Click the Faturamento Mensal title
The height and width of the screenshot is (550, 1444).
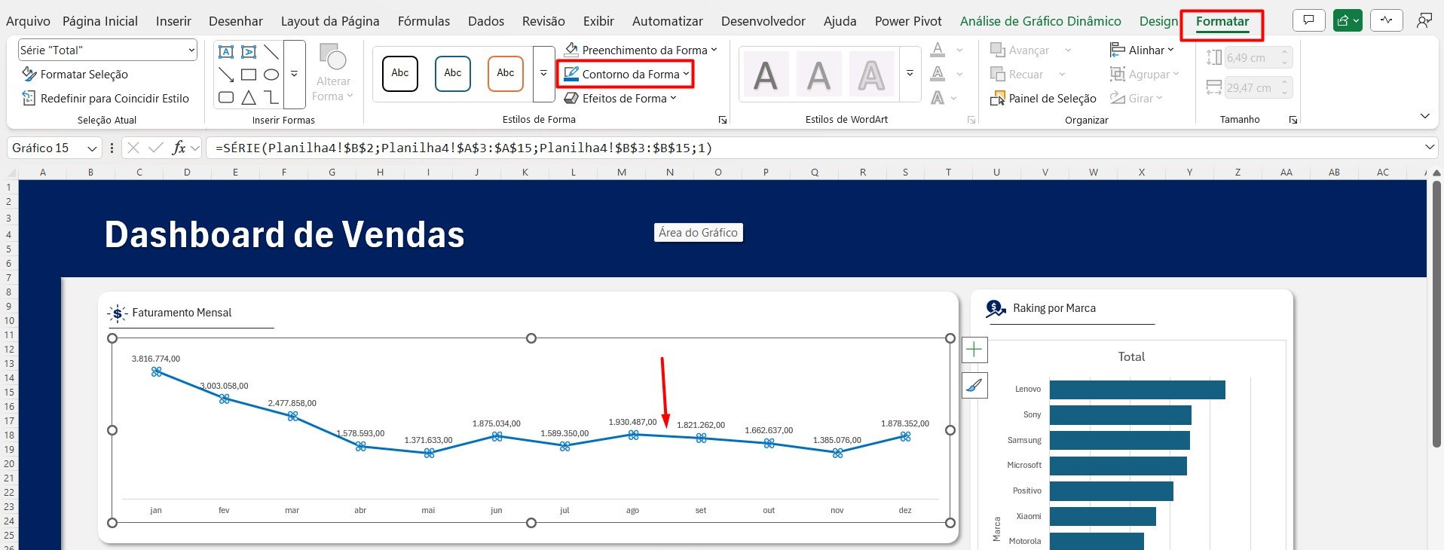(x=182, y=313)
